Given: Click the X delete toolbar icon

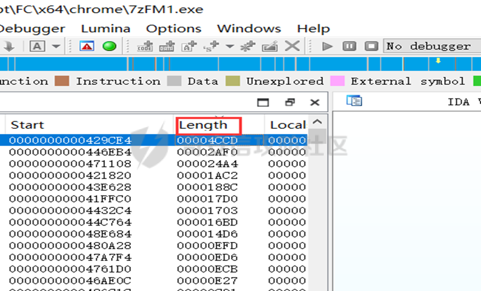Looking at the screenshot, I should [x=292, y=46].
